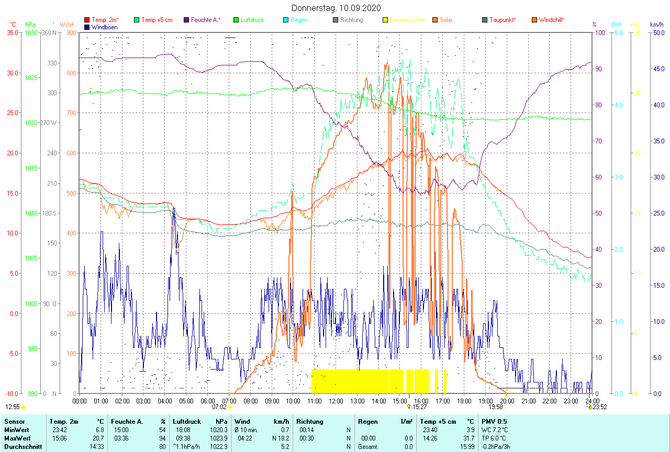
Task: Click the 'MaxWert' row label
Action: point(17,438)
